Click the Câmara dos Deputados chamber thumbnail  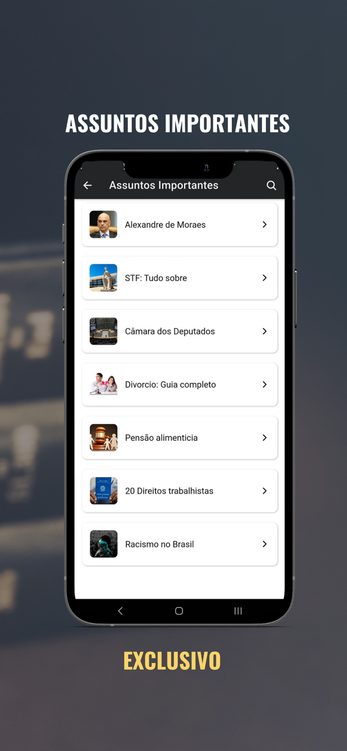pyautogui.click(x=104, y=331)
